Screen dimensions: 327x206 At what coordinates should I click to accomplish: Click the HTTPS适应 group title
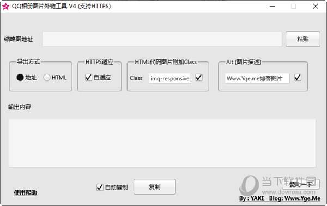point(99,62)
